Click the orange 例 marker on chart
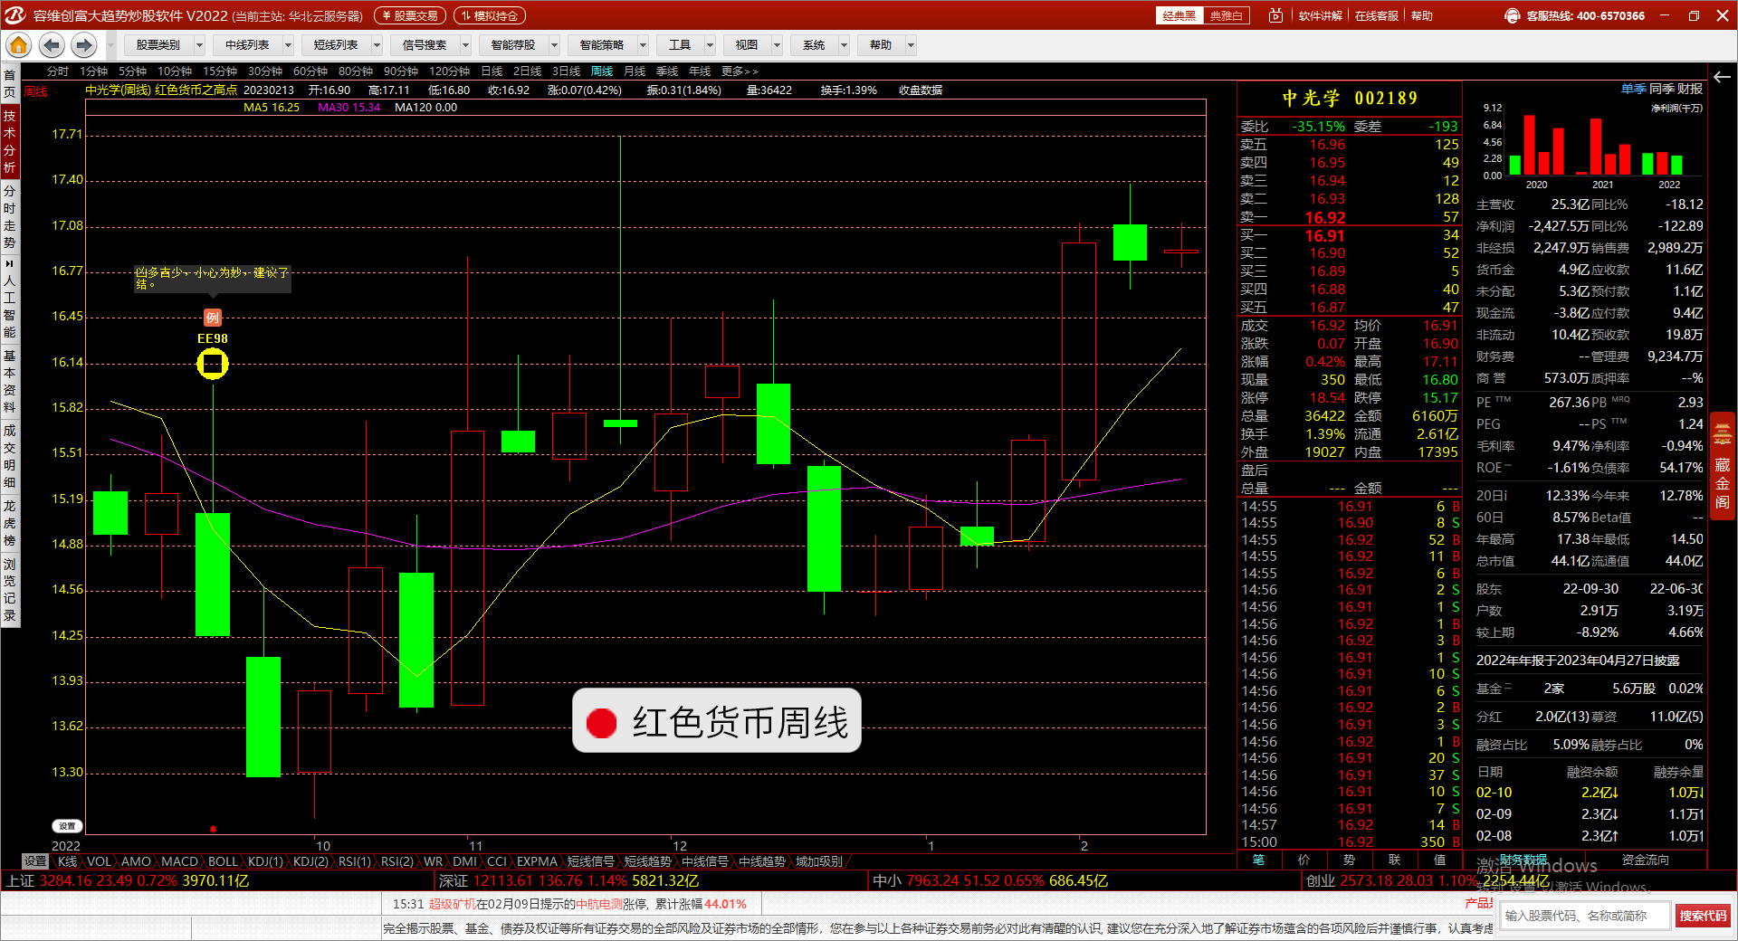The height and width of the screenshot is (941, 1738). pos(212,318)
